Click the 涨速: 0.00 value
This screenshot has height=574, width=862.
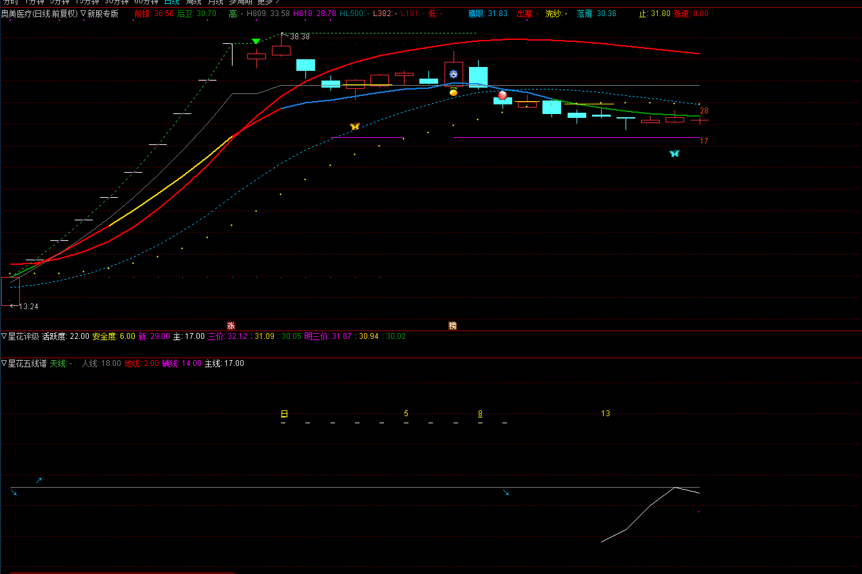(691, 14)
